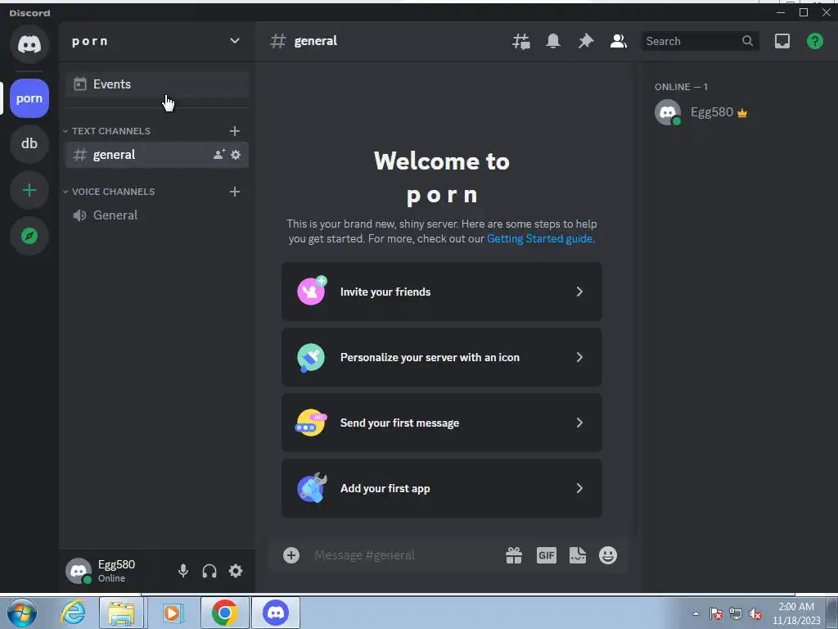Click Add a Server plus icon
The image size is (838, 629).
(29, 190)
